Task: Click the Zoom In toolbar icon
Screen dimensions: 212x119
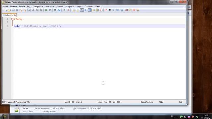Action: coord(64,10)
